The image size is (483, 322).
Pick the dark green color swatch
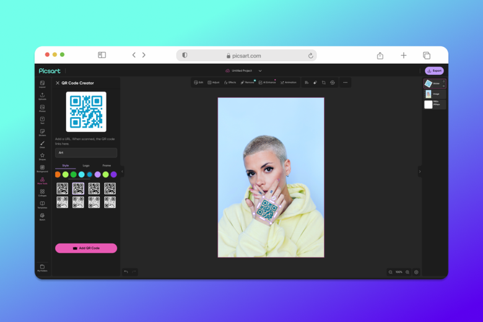73,175
